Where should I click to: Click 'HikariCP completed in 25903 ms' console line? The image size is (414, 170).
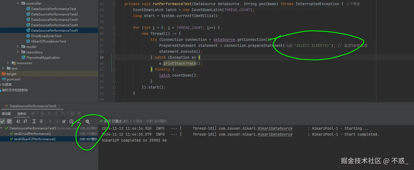pyautogui.click(x=134, y=140)
